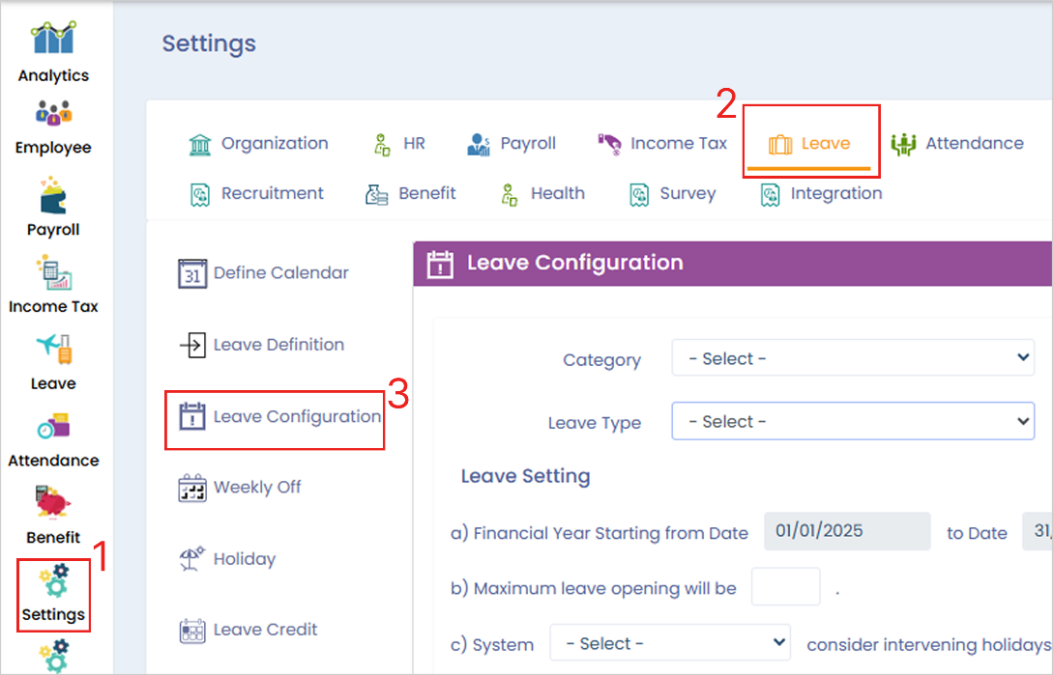Image resolution: width=1053 pixels, height=675 pixels.
Task: Open the Analytics chart icon in sidebar
Action: [53, 40]
